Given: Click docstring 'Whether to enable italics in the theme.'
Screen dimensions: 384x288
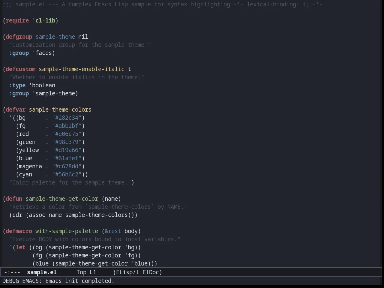Looking at the screenshot, I should (76, 77).
